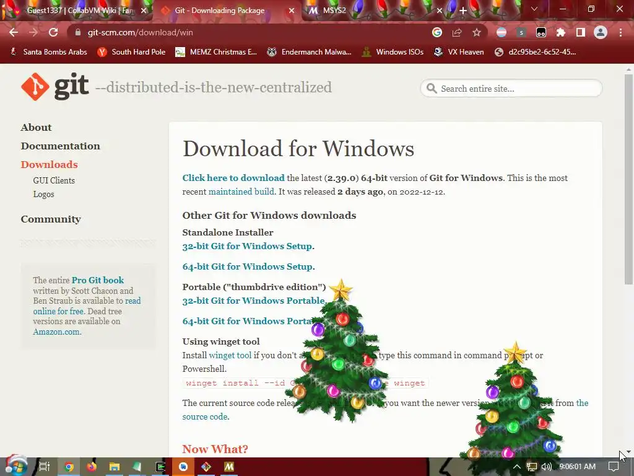Open Documentation in the sidebar
The width and height of the screenshot is (634, 476).
click(60, 146)
